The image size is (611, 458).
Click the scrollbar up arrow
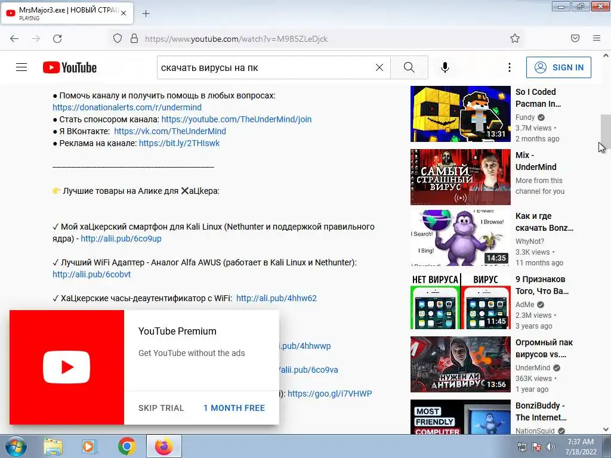coord(606,55)
